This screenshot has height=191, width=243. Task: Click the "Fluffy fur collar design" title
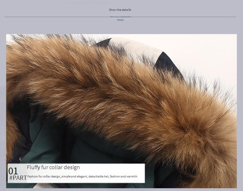point(53,167)
